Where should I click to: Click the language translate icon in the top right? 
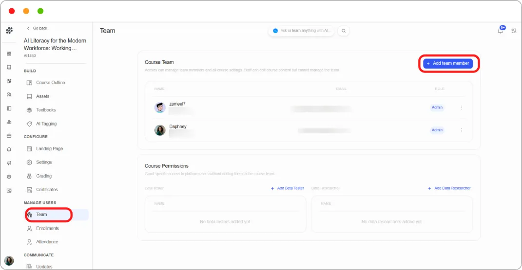pyautogui.click(x=514, y=31)
